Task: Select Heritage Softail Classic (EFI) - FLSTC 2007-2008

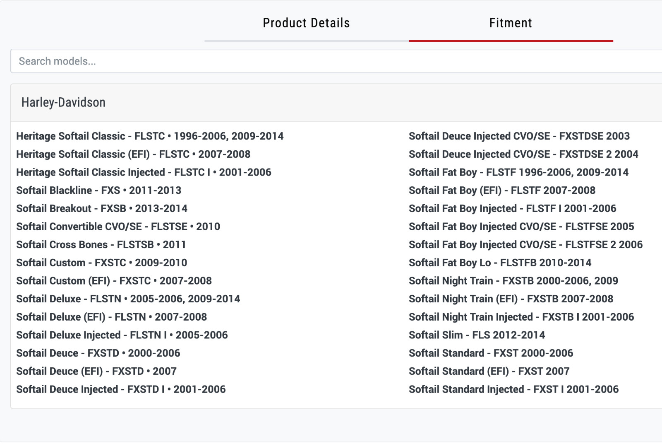Action: tap(133, 154)
